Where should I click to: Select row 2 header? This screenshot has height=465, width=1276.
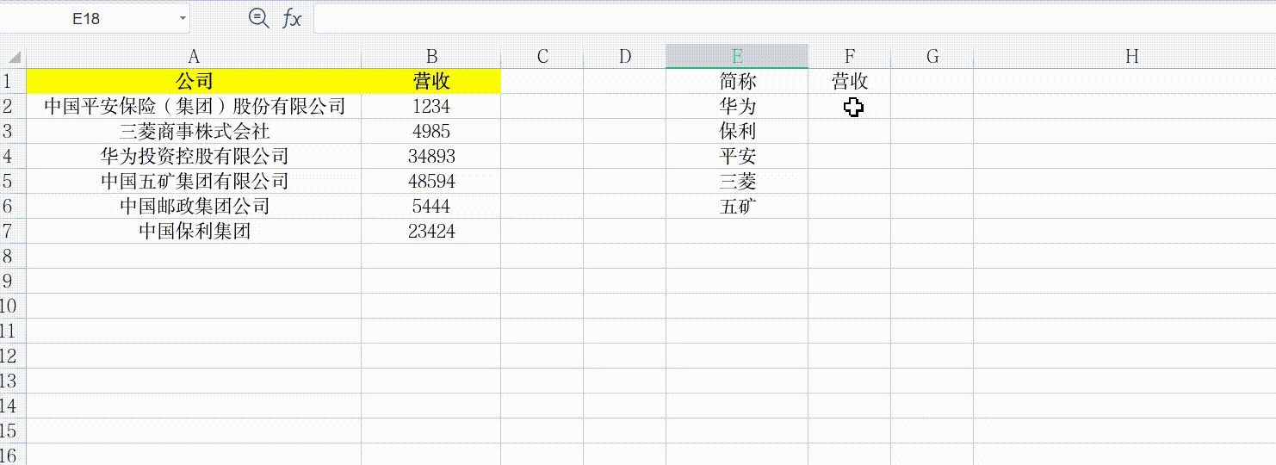(13, 107)
